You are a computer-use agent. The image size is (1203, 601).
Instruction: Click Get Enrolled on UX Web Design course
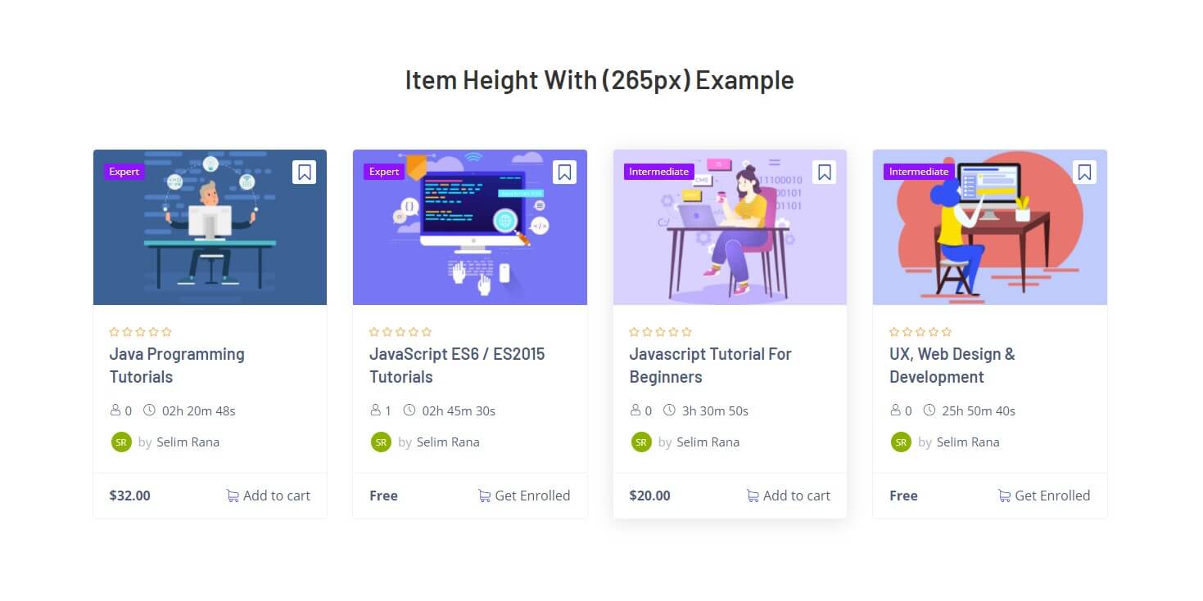(1044, 496)
